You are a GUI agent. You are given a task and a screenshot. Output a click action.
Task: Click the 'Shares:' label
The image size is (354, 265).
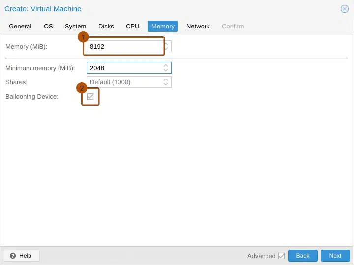[16, 82]
